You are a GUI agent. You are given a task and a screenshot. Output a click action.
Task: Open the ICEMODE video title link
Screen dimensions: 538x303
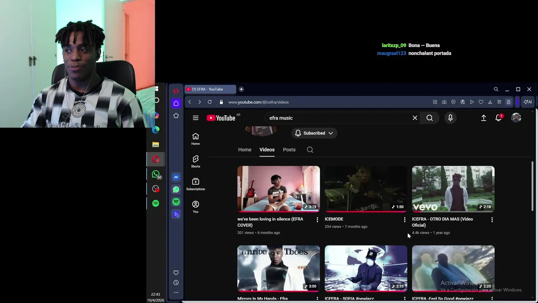334,219
